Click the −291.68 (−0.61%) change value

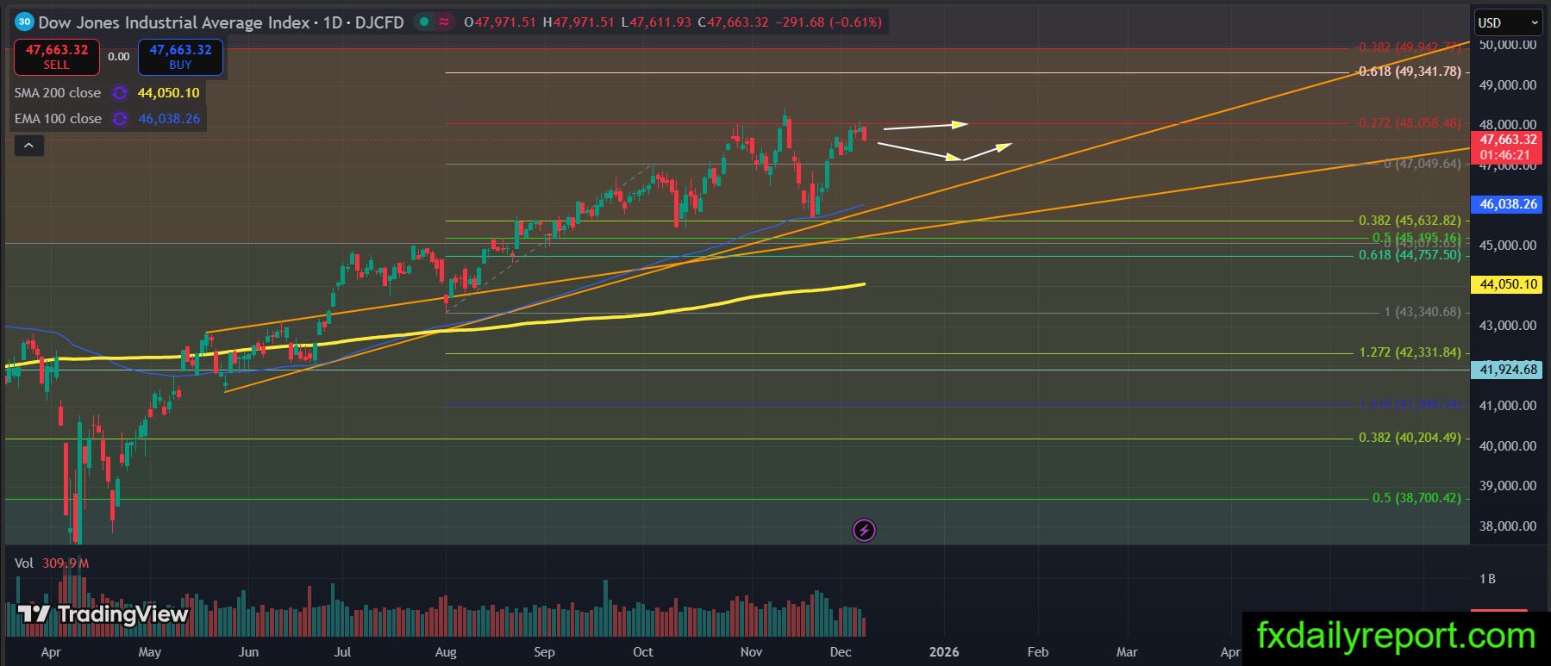pyautogui.click(x=829, y=22)
